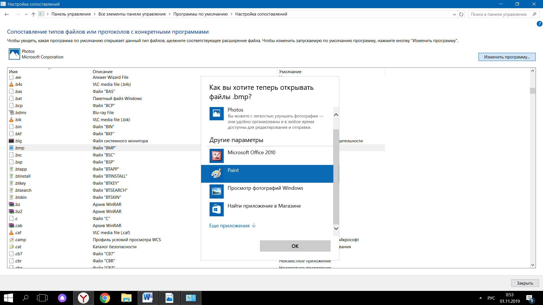Open File Explorer from taskbar
The height and width of the screenshot is (305, 543).
click(x=126, y=298)
